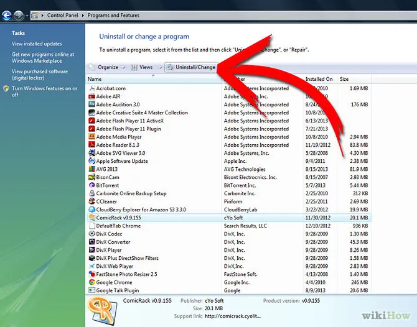The height and width of the screenshot is (327, 417).
Task: Click Adobe Flash Player 11 Plugin icon
Action: tap(91, 129)
